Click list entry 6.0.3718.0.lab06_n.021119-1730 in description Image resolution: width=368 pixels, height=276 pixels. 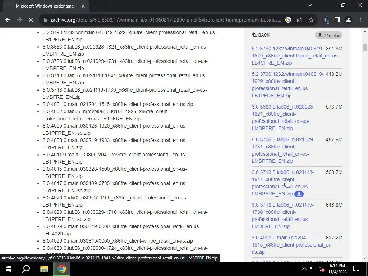[125, 93]
